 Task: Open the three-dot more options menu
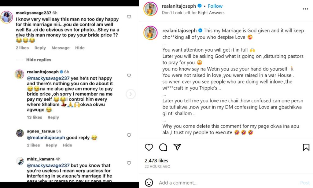[x=305, y=9]
